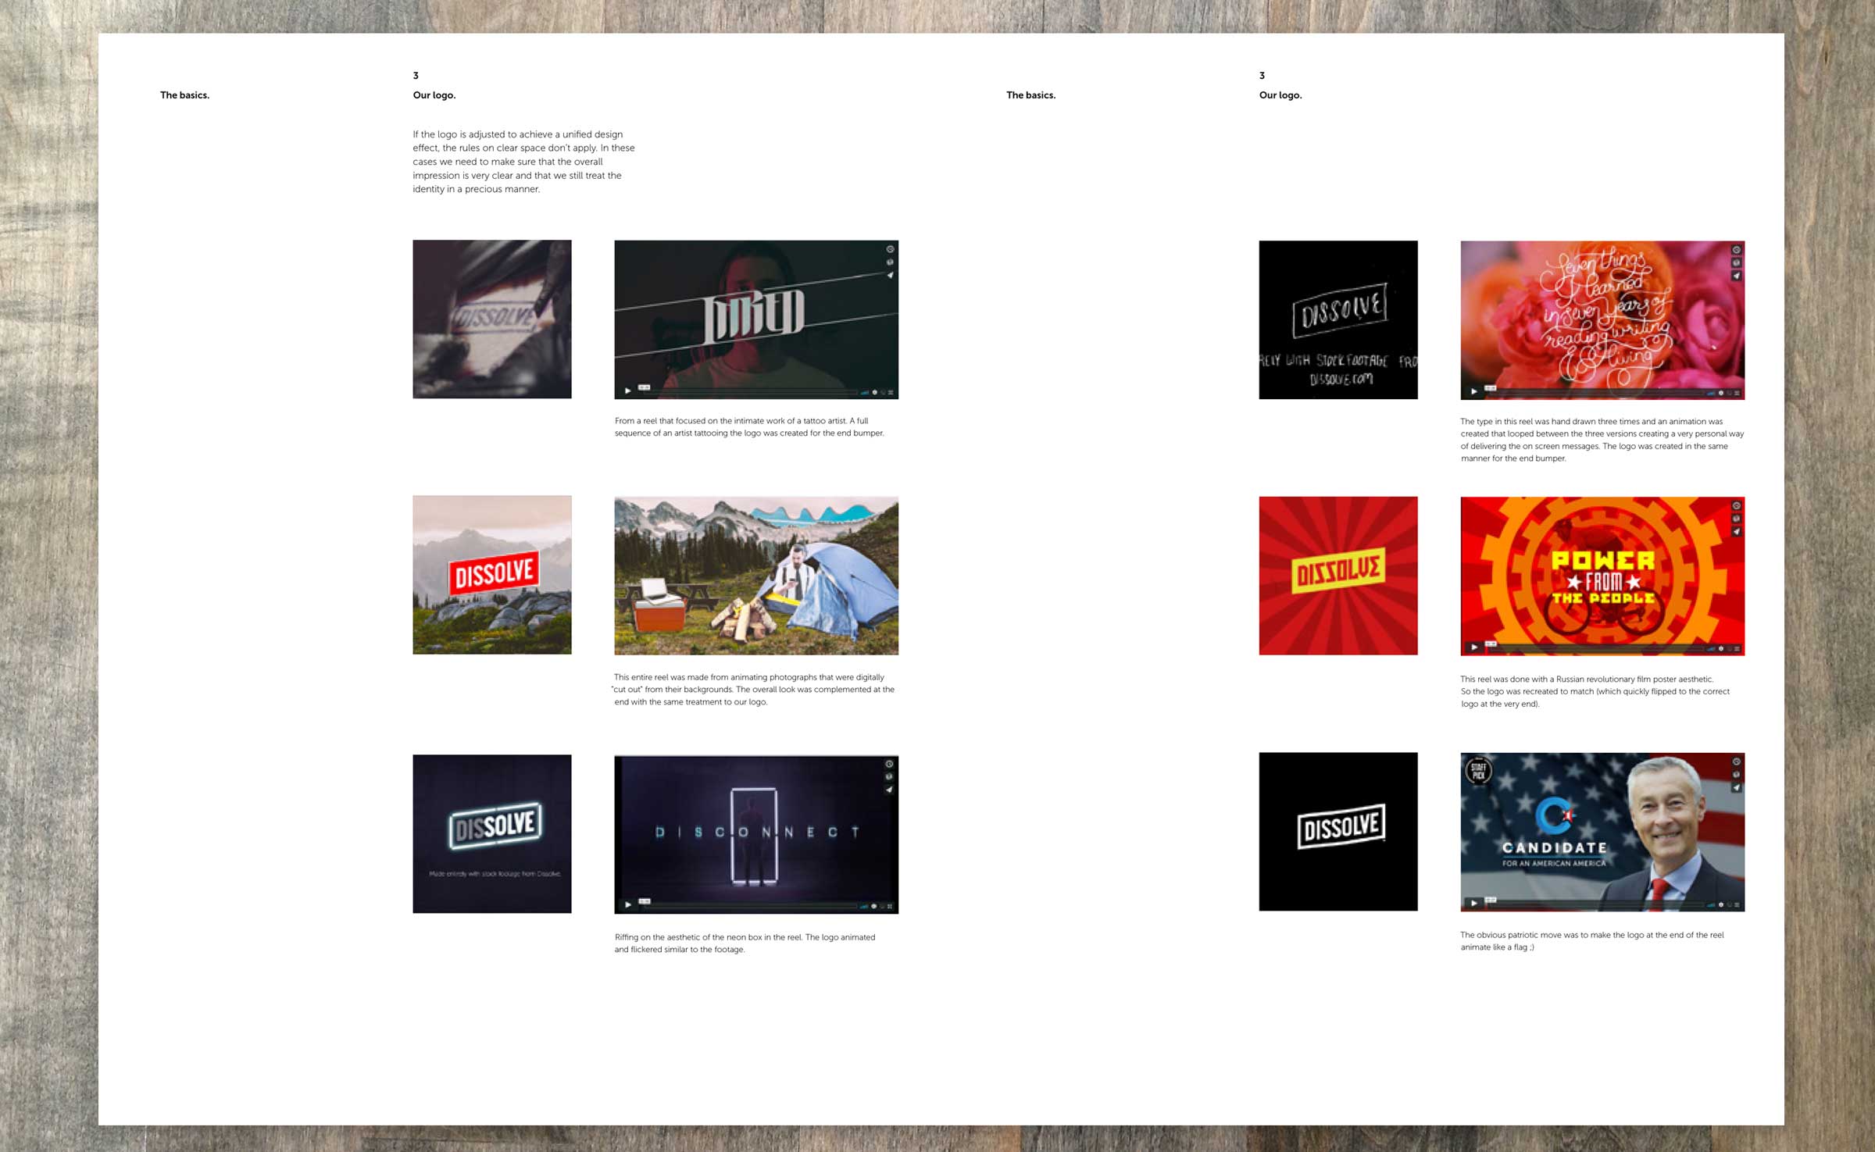Open the camping cut-out photo reel thumbnail
Viewport: 1875px width, 1152px height.
tap(756, 576)
